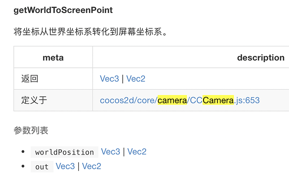Click the bullet point before out
The height and width of the screenshot is (180, 289).
(x=23, y=167)
